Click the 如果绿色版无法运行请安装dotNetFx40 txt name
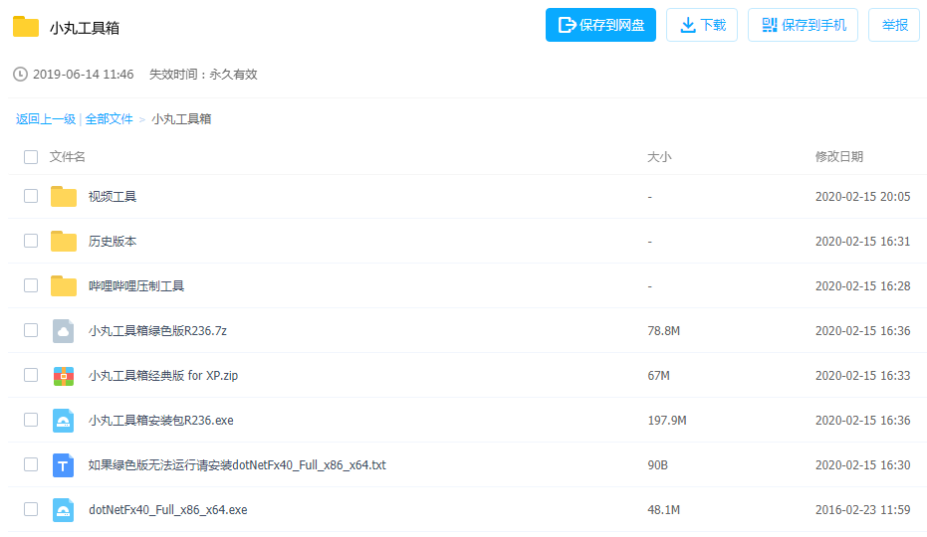Viewport: 927px width, 537px height. (x=237, y=465)
